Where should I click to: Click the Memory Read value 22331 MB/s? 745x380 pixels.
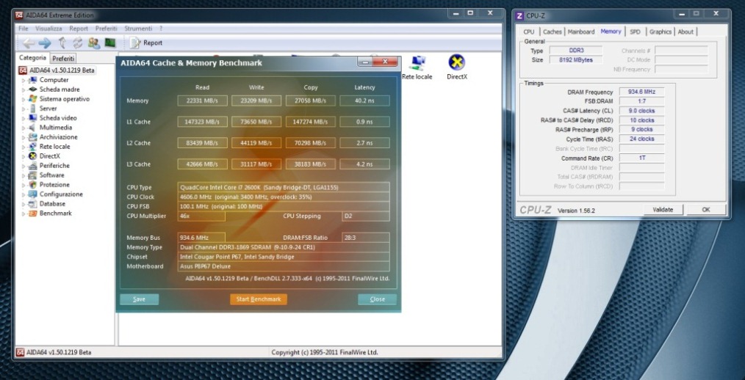click(x=202, y=101)
